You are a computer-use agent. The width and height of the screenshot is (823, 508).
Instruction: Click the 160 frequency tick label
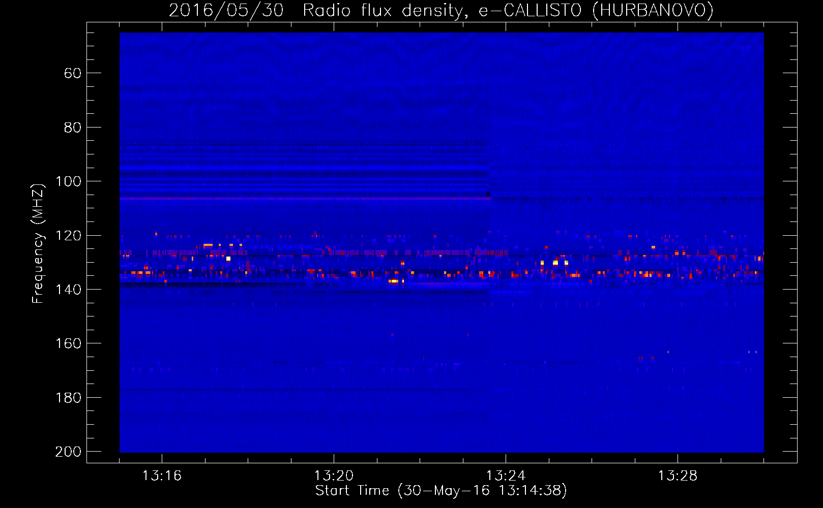tap(68, 344)
